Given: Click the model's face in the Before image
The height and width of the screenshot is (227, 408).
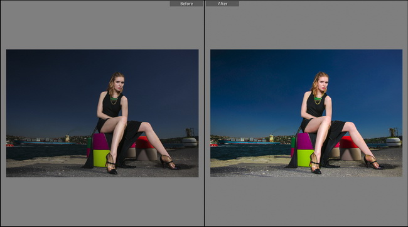Looking at the screenshot, I should click(x=119, y=83).
